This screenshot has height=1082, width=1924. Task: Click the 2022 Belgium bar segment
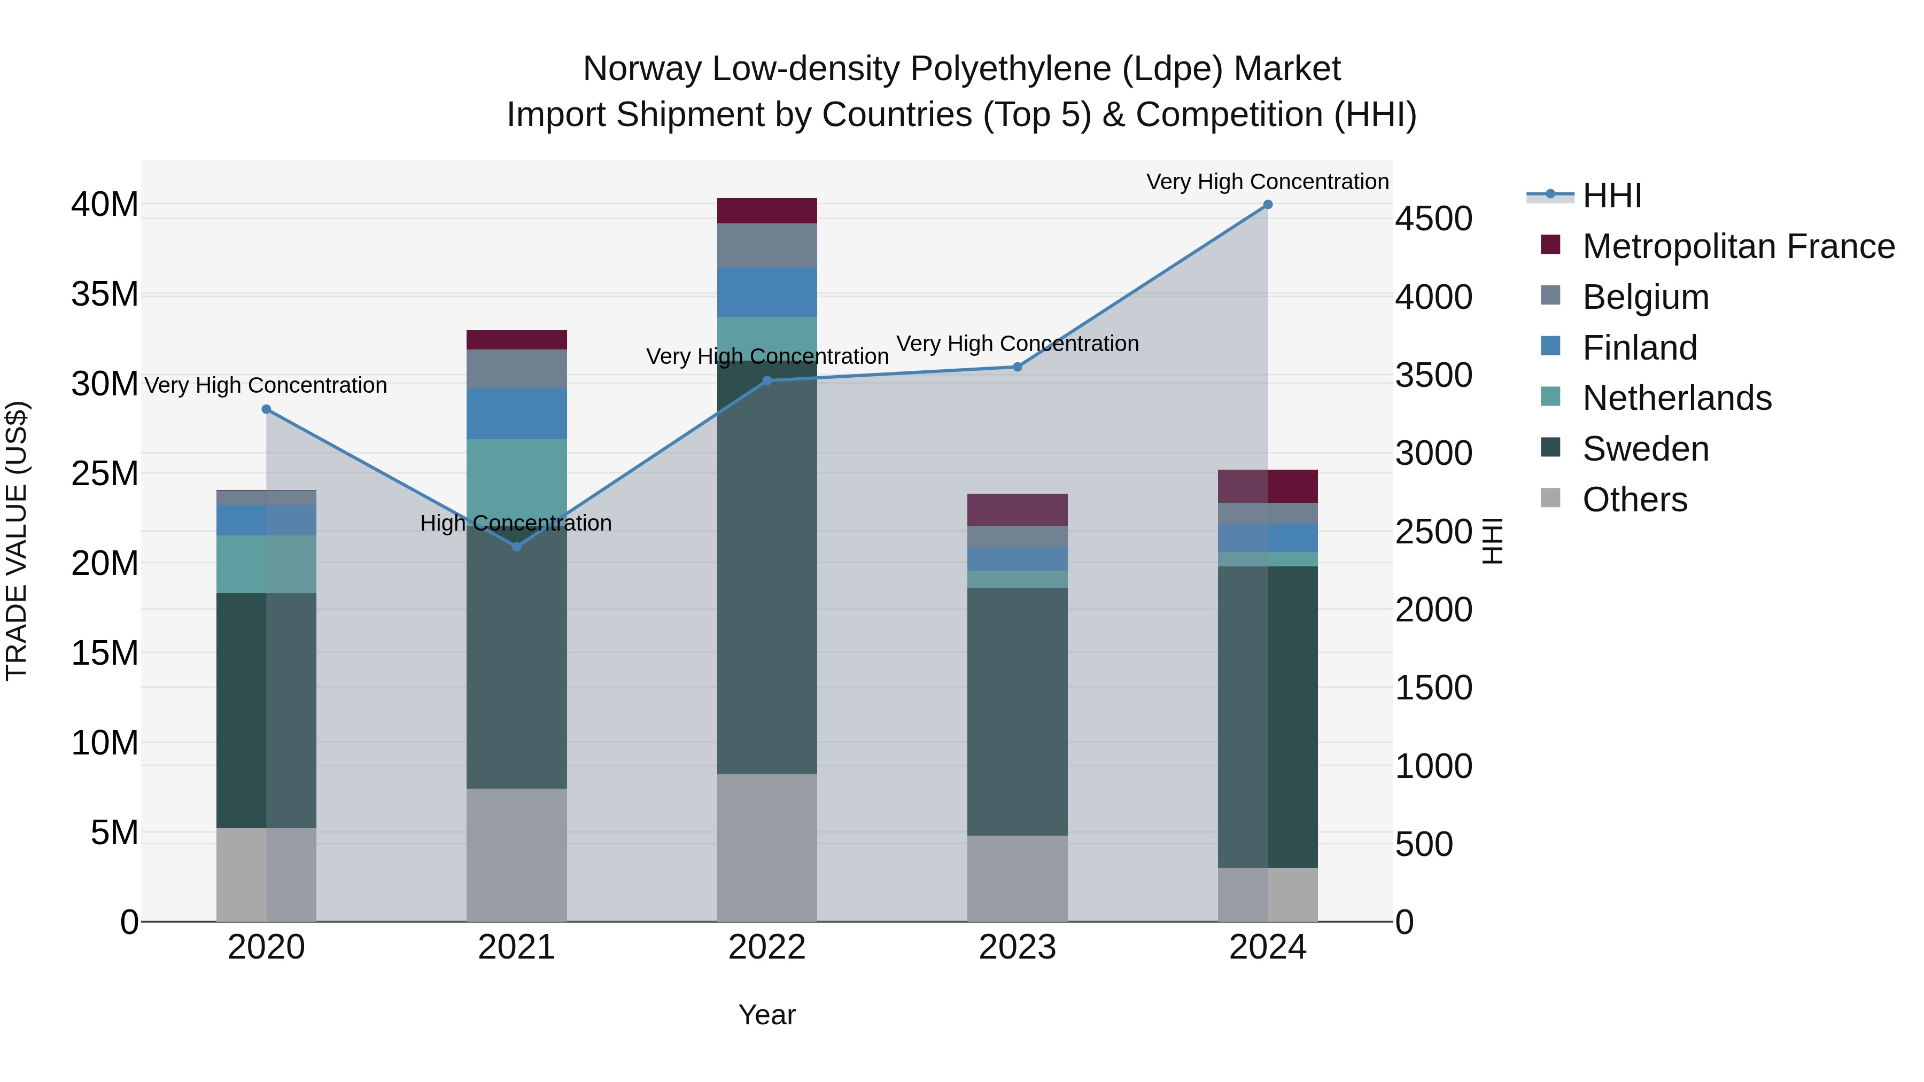pyautogui.click(x=767, y=245)
